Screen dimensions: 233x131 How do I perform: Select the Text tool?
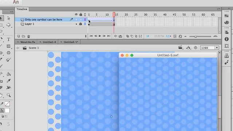coord(9,39)
